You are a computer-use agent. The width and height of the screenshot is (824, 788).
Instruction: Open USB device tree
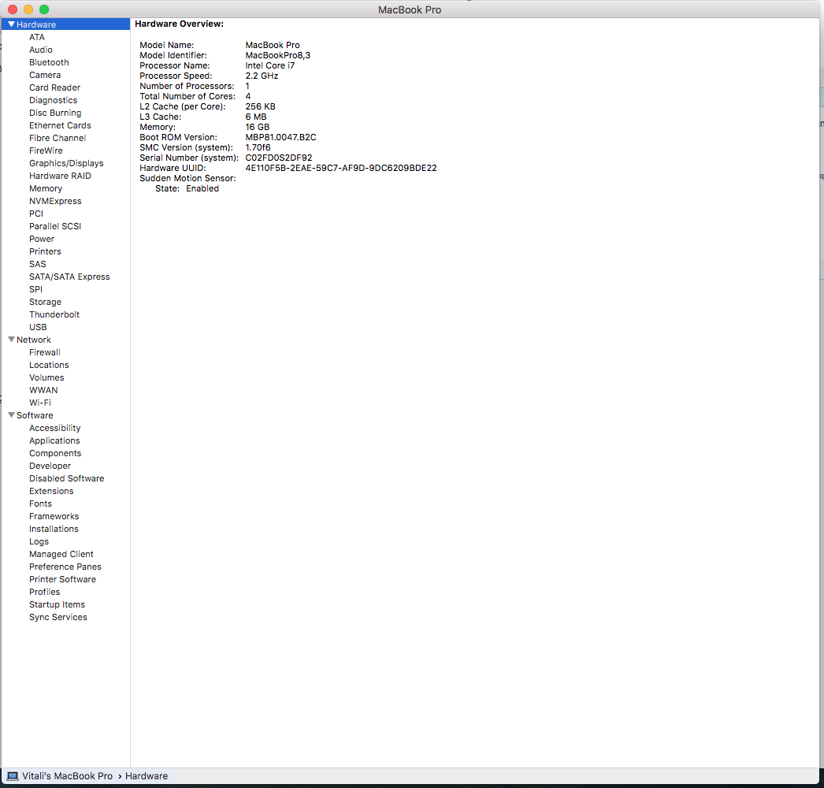tap(38, 327)
